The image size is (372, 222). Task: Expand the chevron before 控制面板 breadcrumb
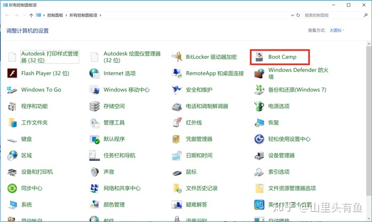pyautogui.click(x=44, y=15)
